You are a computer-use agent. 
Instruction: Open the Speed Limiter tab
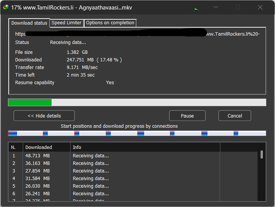pyautogui.click(x=66, y=23)
